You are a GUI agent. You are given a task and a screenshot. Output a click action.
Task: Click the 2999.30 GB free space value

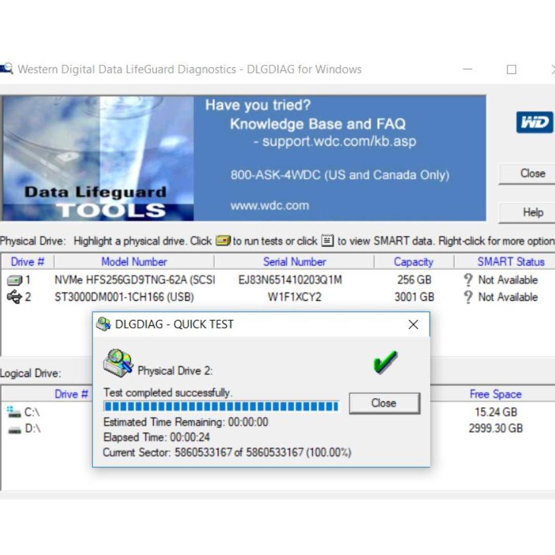click(496, 428)
